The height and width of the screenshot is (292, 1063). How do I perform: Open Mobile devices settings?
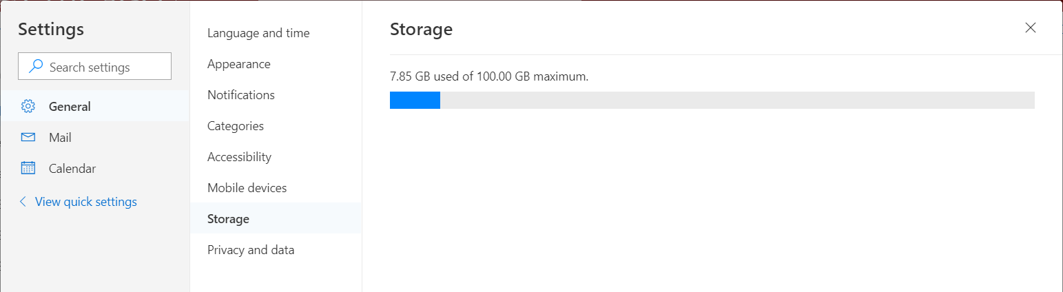(247, 188)
